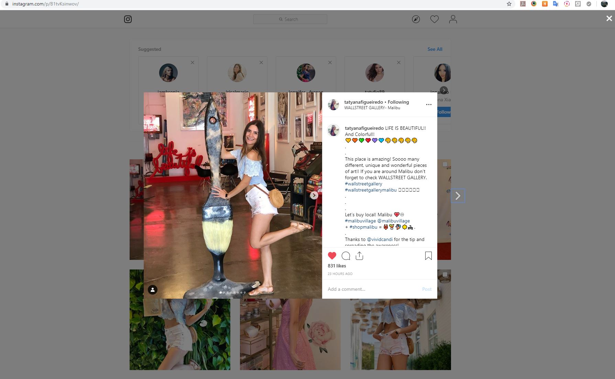
Task: Close the post overlay with X
Action: pyautogui.click(x=609, y=19)
